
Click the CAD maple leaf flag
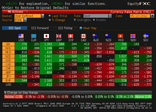point(83,36)
